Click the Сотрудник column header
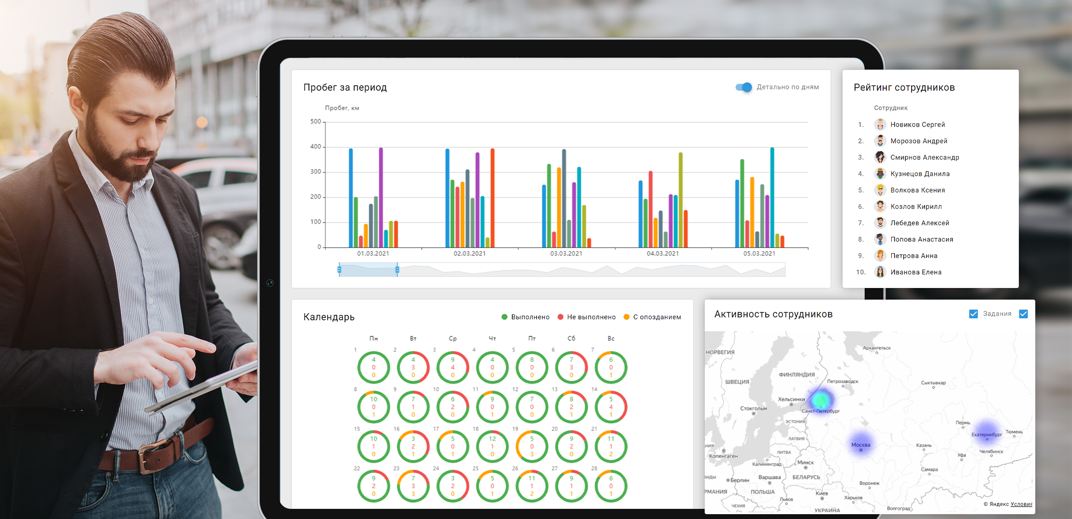The height and width of the screenshot is (519, 1072). 891,108
